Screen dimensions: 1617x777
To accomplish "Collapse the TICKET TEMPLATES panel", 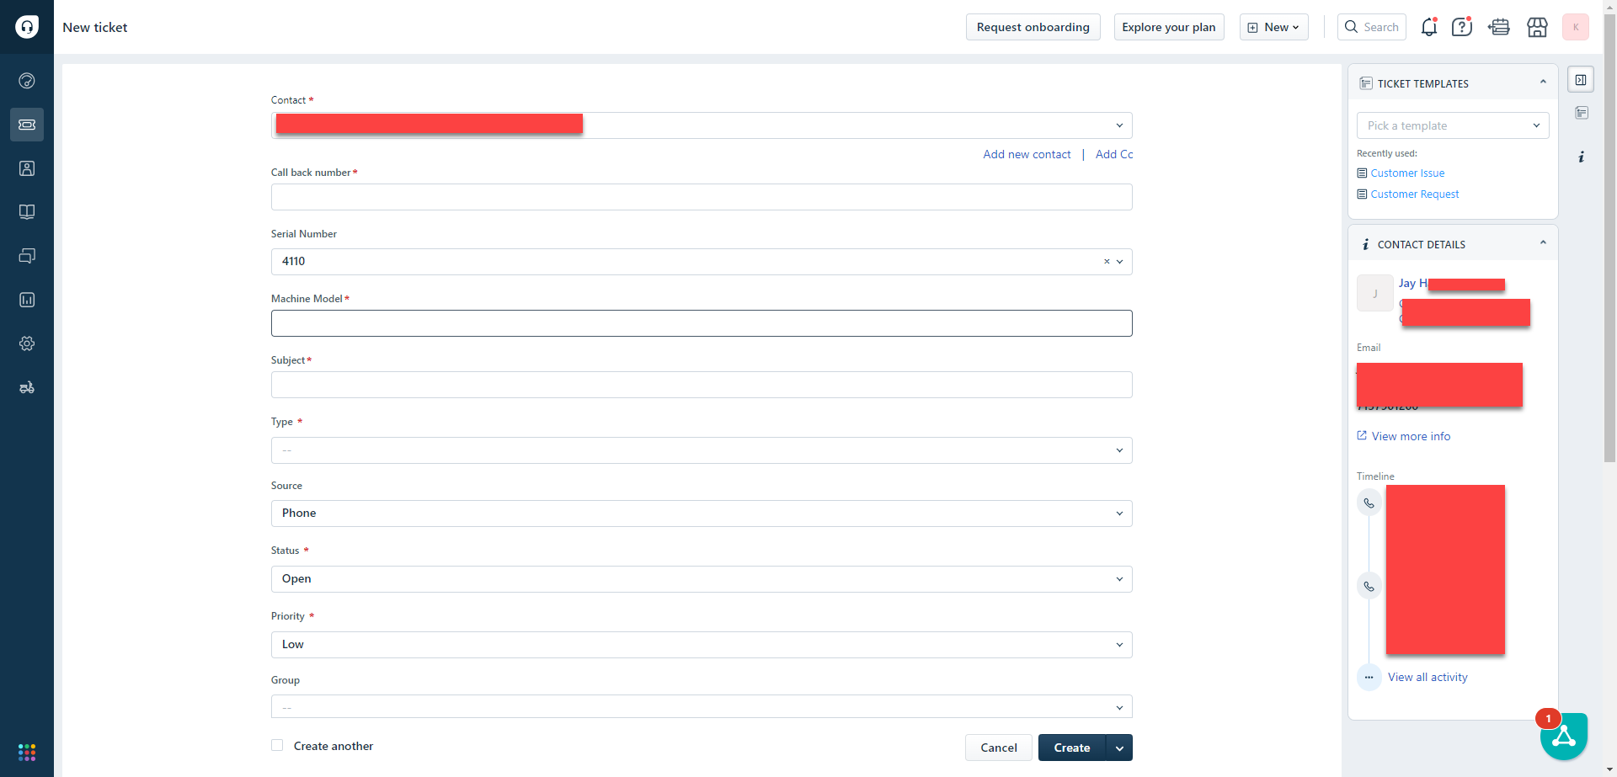I will (x=1543, y=81).
